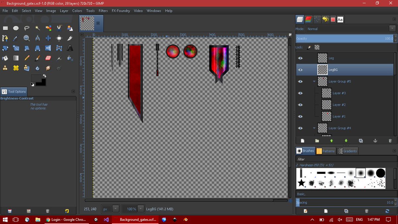Select the Blend gradient tool

(16, 58)
